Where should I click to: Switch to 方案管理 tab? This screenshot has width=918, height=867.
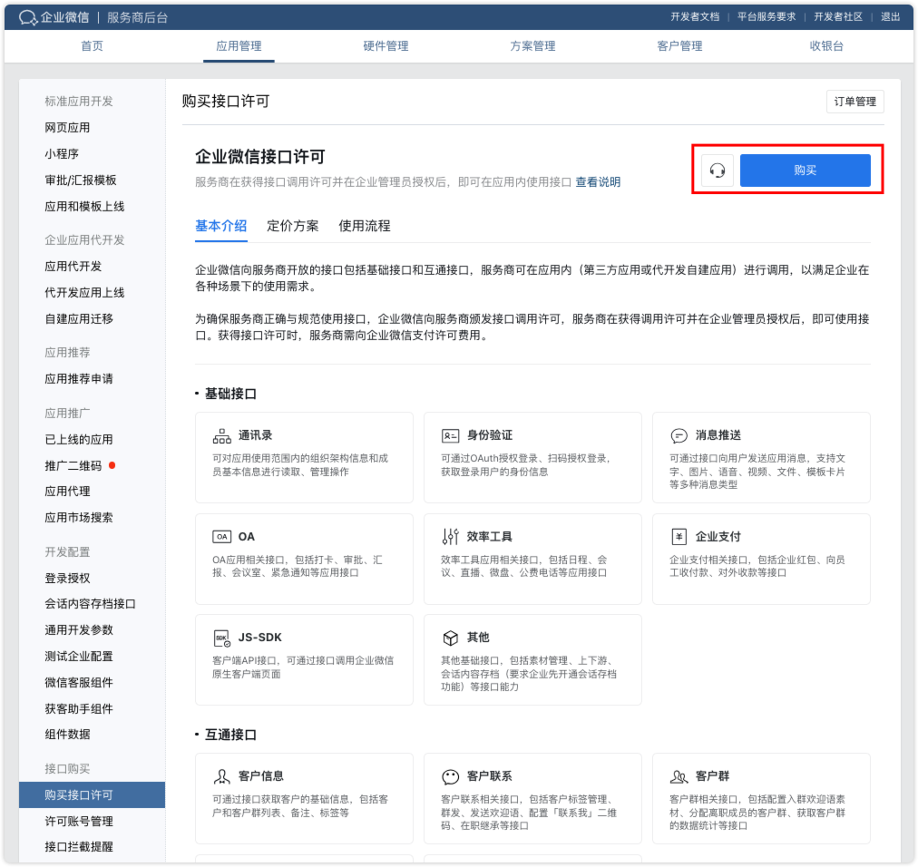(x=532, y=46)
